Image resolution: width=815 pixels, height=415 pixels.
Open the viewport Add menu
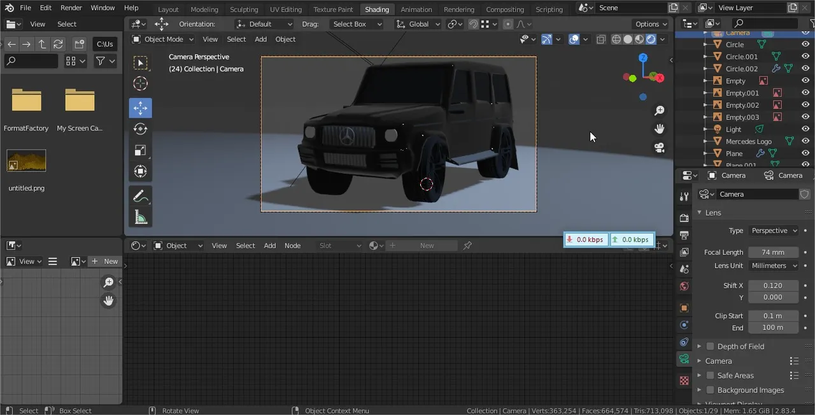pos(261,39)
